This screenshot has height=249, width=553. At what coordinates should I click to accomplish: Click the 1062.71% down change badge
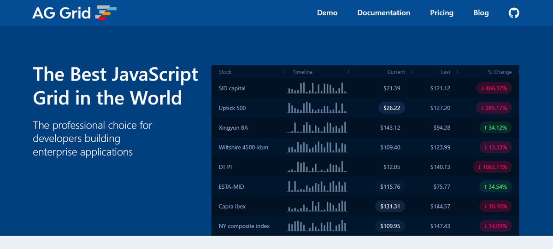pyautogui.click(x=492, y=167)
